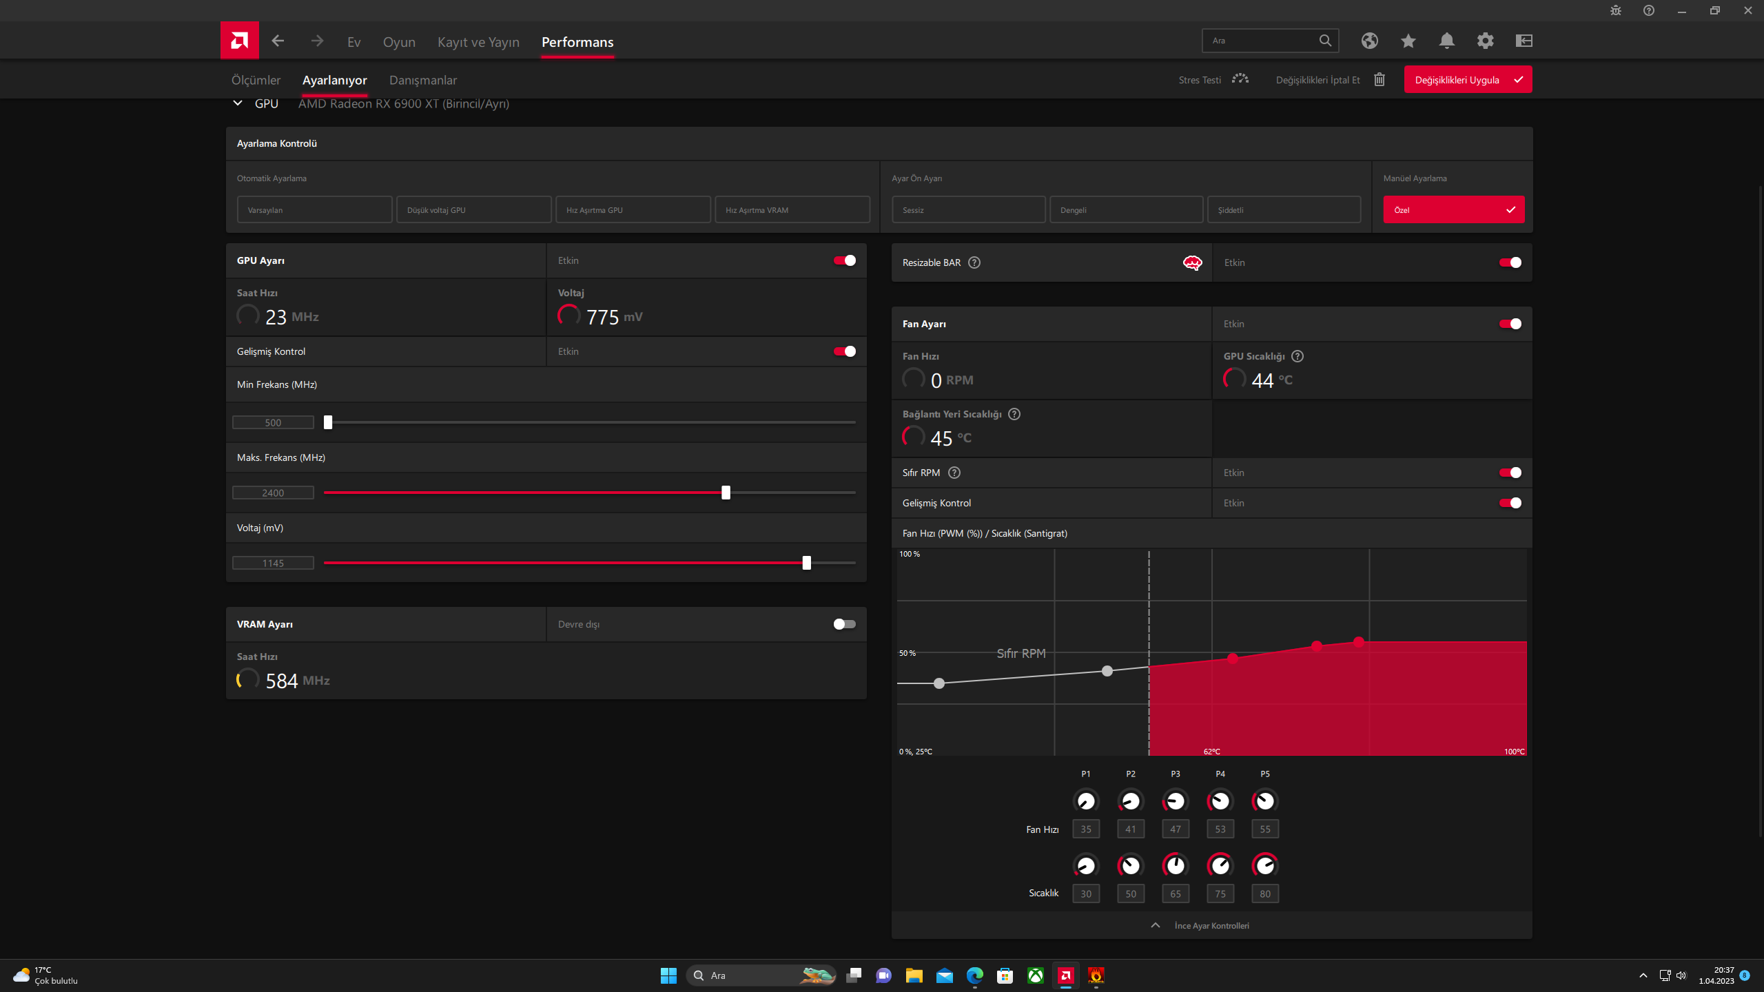The height and width of the screenshot is (992, 1764).
Task: Click the bug report icon in title bar
Action: pos(1616,10)
